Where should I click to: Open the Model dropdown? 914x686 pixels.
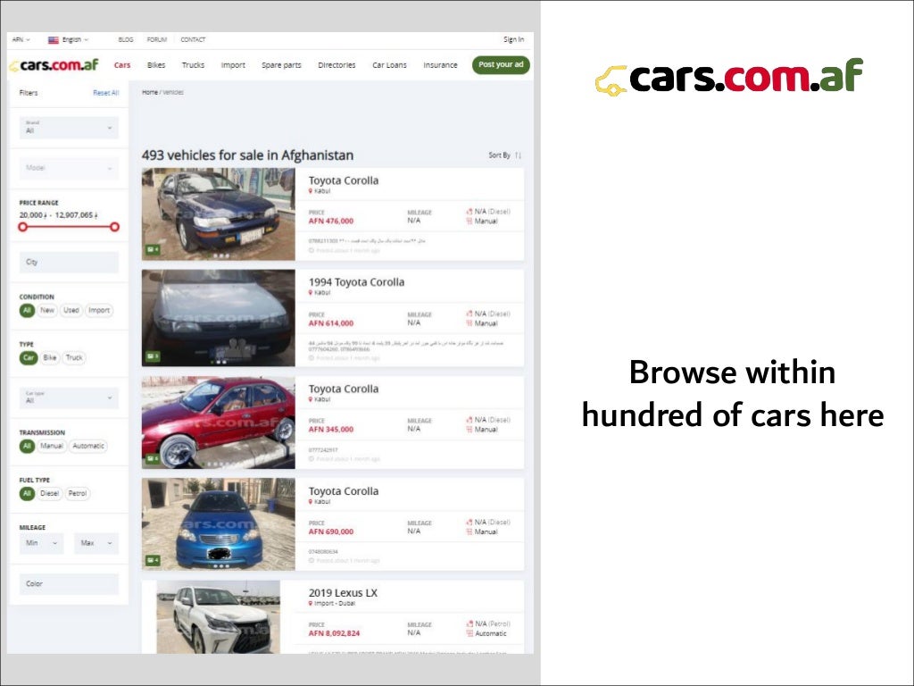(x=69, y=168)
